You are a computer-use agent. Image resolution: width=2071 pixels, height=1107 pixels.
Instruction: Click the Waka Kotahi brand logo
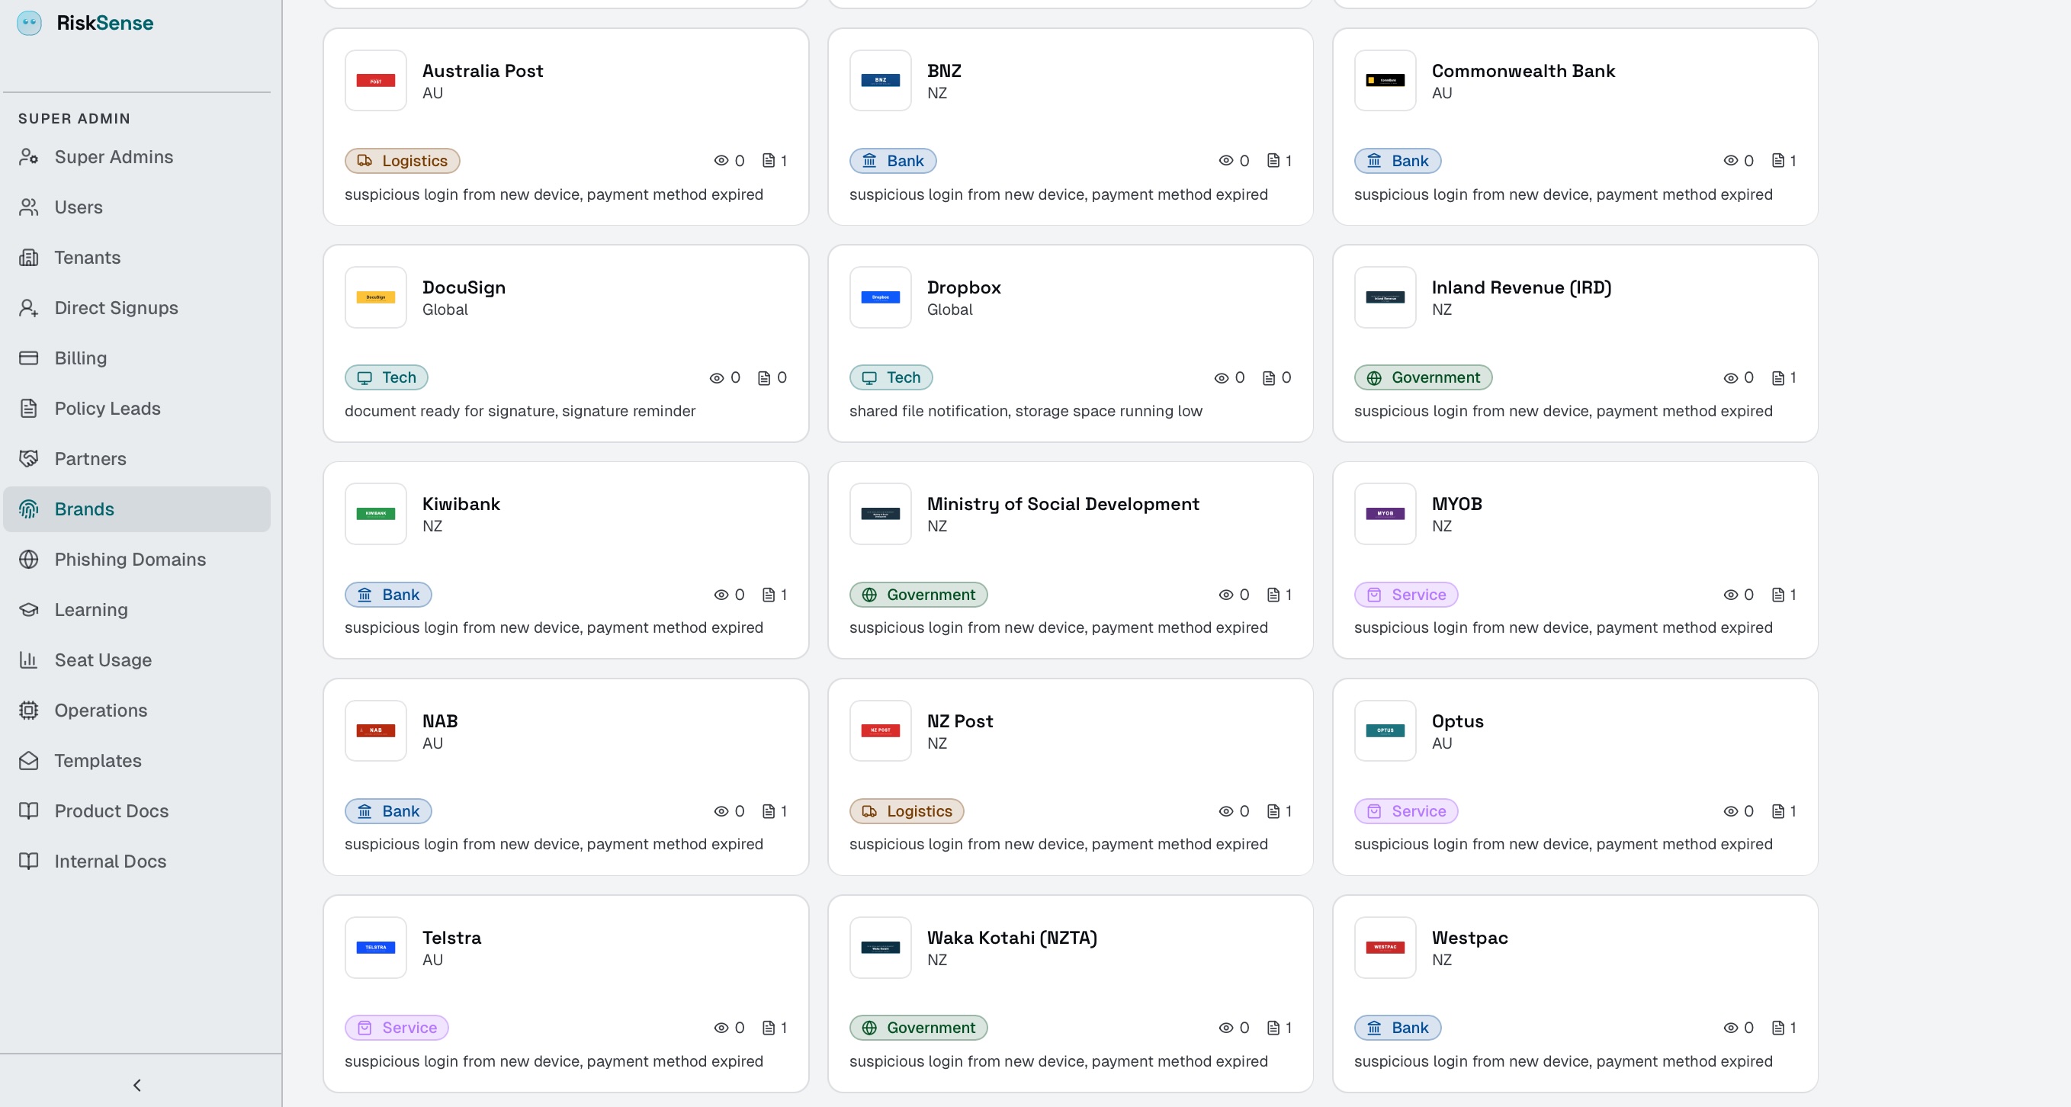[x=881, y=947]
